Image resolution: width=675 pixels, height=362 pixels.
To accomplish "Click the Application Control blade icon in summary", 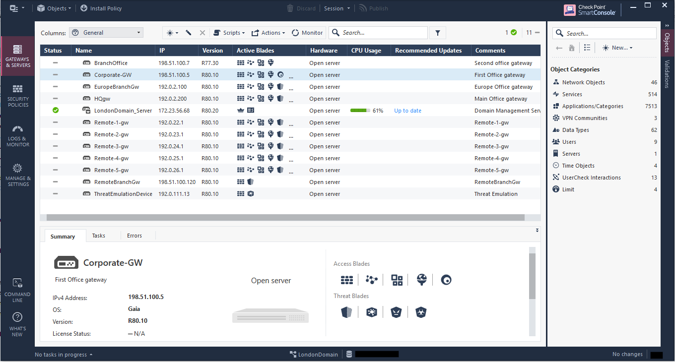I will (x=397, y=280).
